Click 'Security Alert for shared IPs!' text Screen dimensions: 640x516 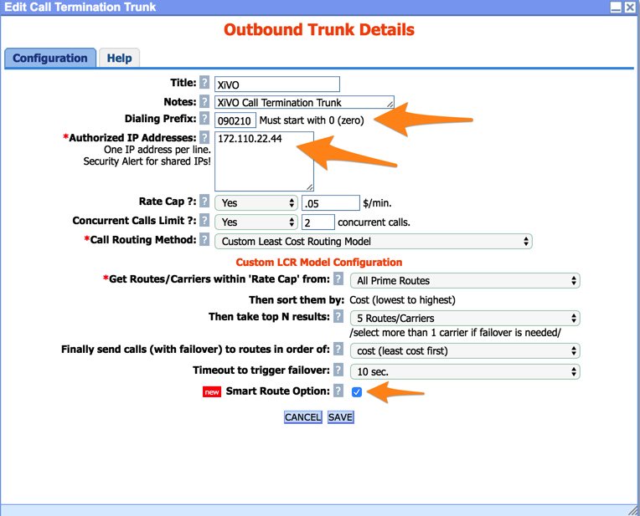pyautogui.click(x=147, y=161)
